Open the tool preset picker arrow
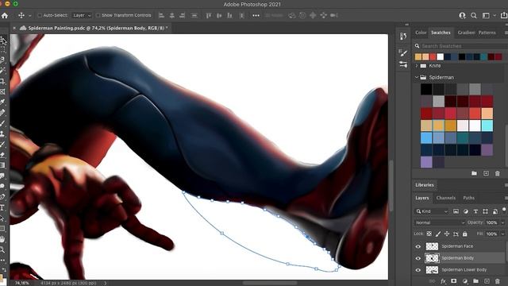This screenshot has height=286, width=508. (x=30, y=15)
